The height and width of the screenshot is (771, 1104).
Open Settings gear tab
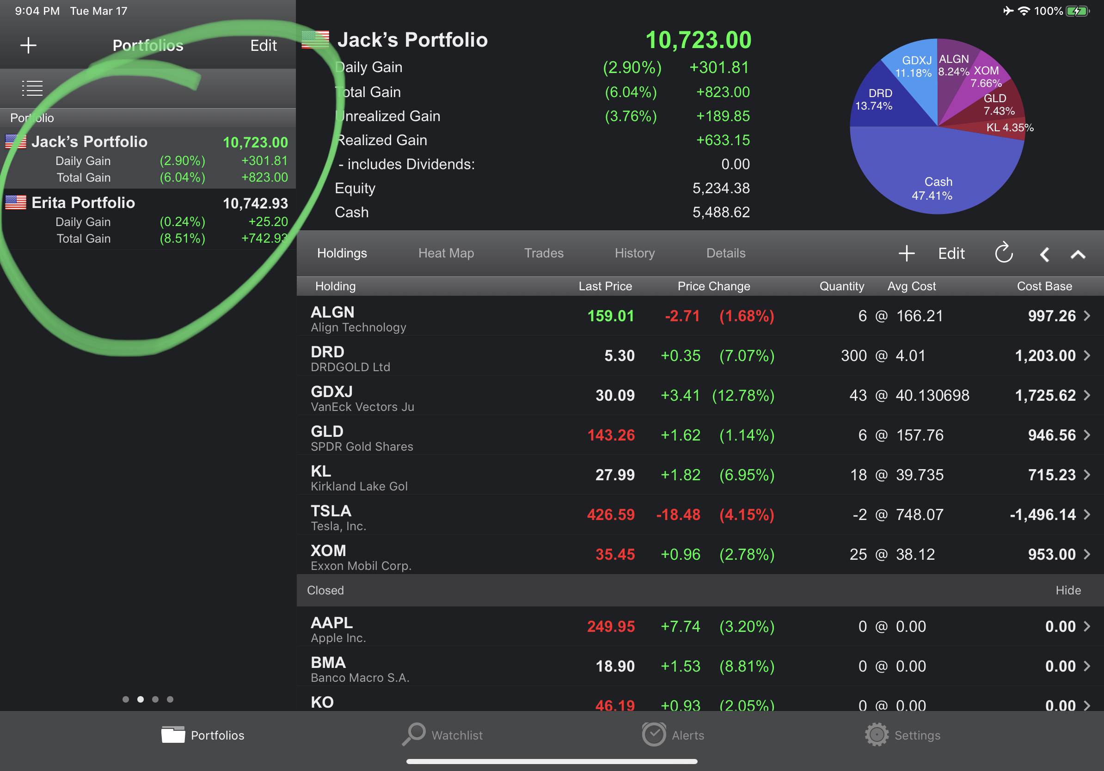tap(902, 735)
